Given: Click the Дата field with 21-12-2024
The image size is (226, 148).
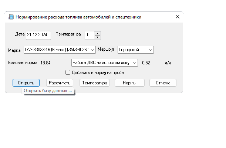Looking at the screenshot, I should pos(38,35).
